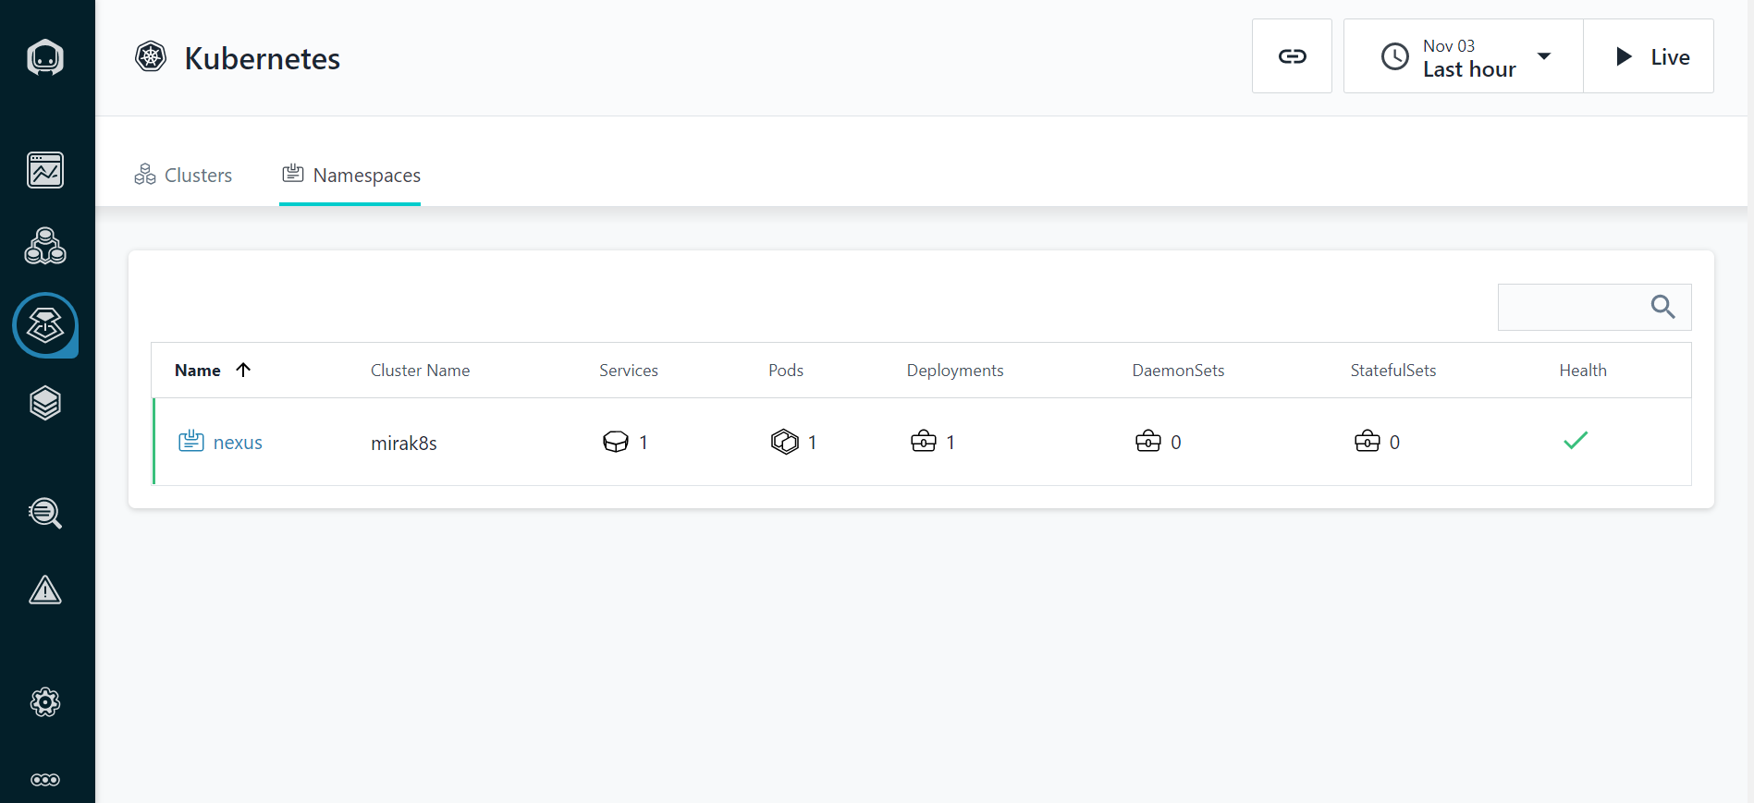1754x803 pixels.
Task: Select the Namespaces tab
Action: 350,176
